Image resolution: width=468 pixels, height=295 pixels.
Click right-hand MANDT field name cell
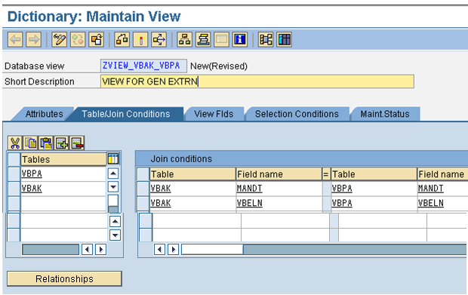tap(442, 189)
